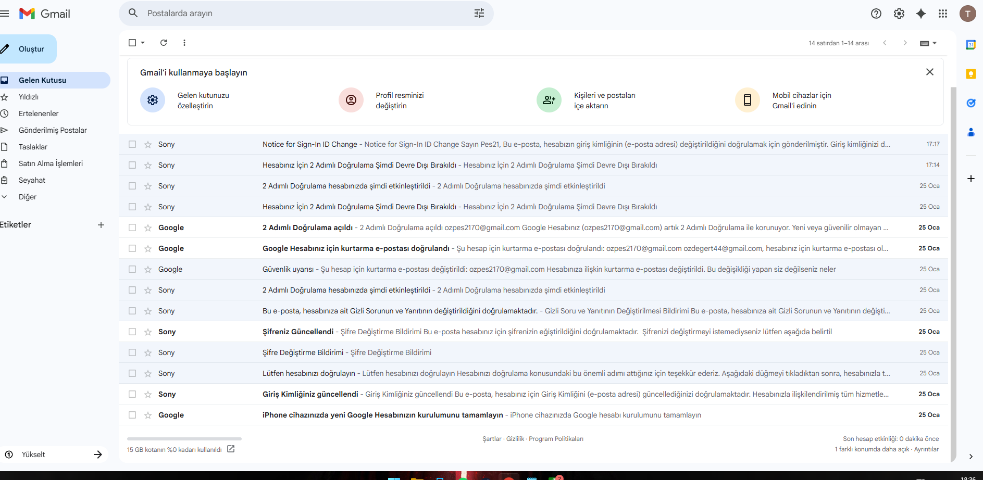Click the vertical scrollbar of the inbox
This screenshot has height=480, width=983.
(953, 274)
